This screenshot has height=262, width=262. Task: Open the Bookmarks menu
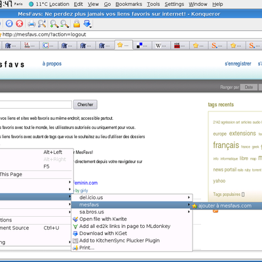(x=129, y=4)
